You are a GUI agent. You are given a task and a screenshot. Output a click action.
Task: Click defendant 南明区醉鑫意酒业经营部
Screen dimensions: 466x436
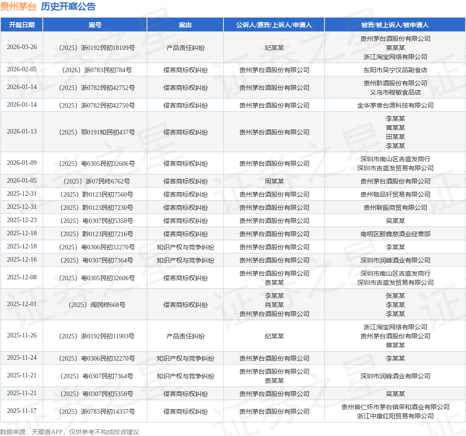pyautogui.click(x=395, y=234)
